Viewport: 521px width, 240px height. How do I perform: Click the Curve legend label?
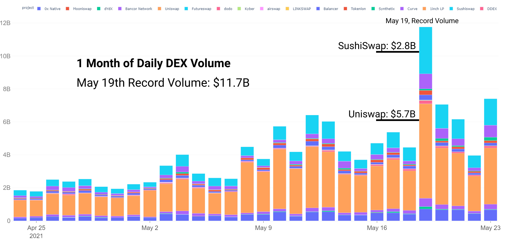[412, 9]
